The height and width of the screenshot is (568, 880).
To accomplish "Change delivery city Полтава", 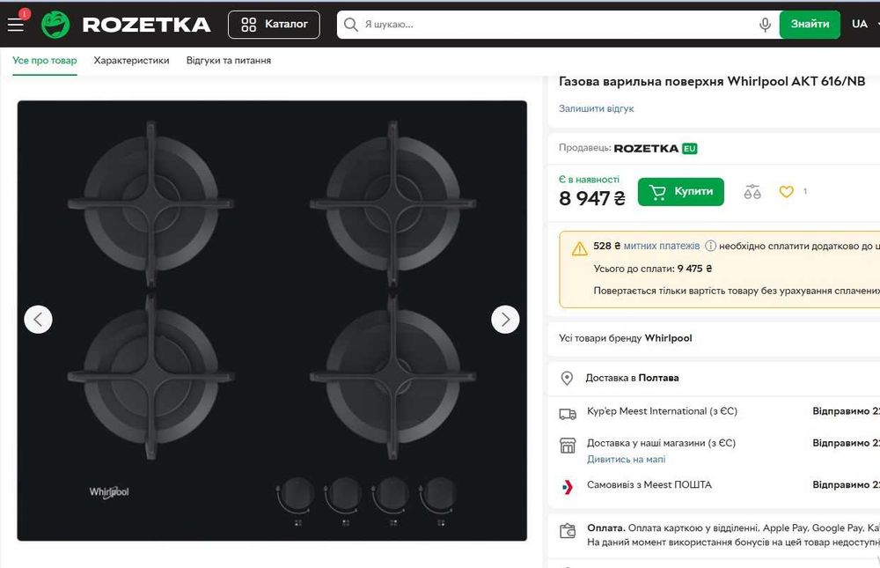I will click(x=658, y=378).
